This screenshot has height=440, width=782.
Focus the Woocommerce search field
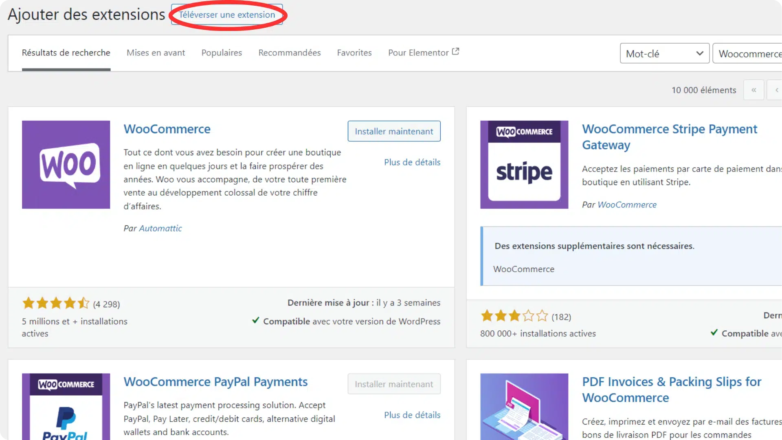point(748,53)
